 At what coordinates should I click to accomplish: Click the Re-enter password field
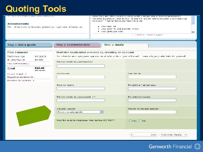pyautogui.click(x=152, y=100)
